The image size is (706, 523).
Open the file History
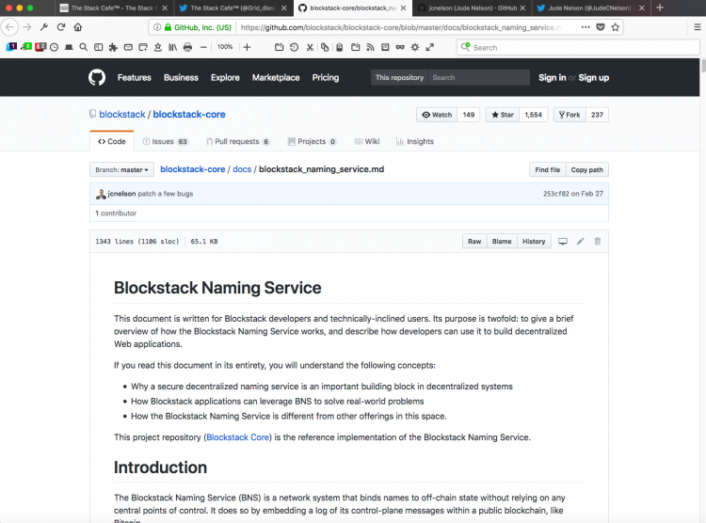(534, 241)
